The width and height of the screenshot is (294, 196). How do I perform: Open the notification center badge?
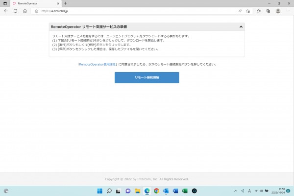(288, 191)
